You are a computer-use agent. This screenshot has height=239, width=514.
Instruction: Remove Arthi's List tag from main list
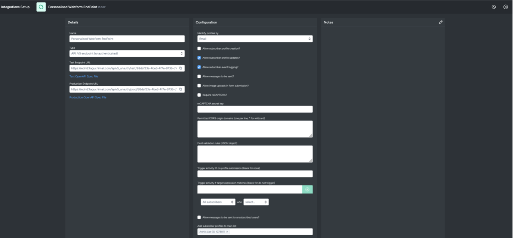tap(227, 232)
